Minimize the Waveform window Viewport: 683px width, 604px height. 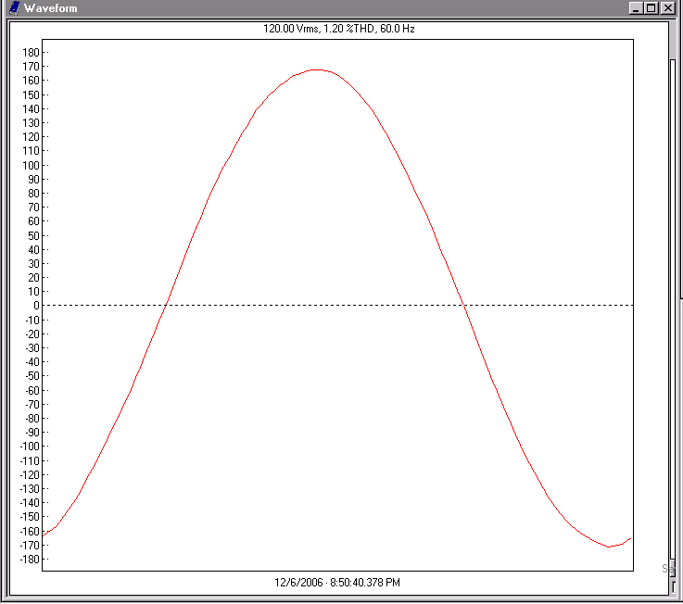pos(635,8)
